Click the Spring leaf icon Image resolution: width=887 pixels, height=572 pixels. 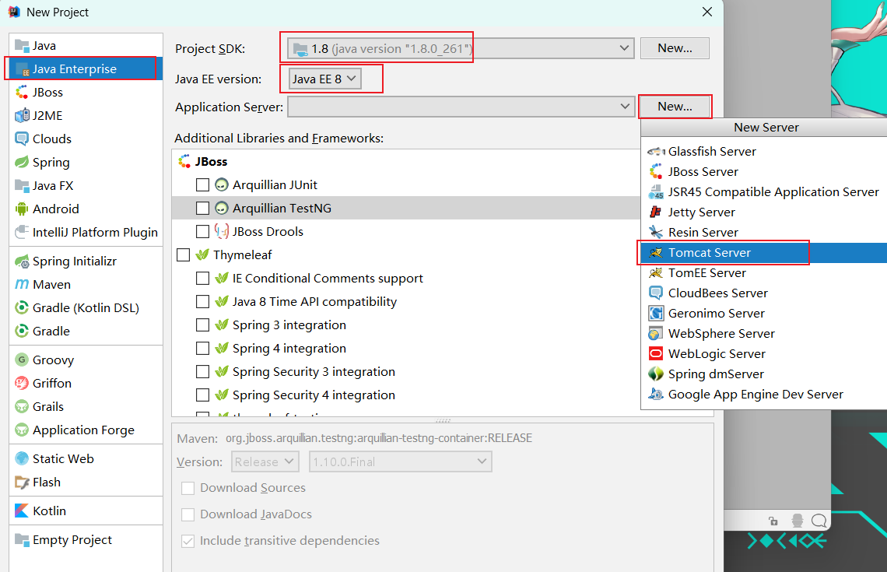[x=22, y=163]
